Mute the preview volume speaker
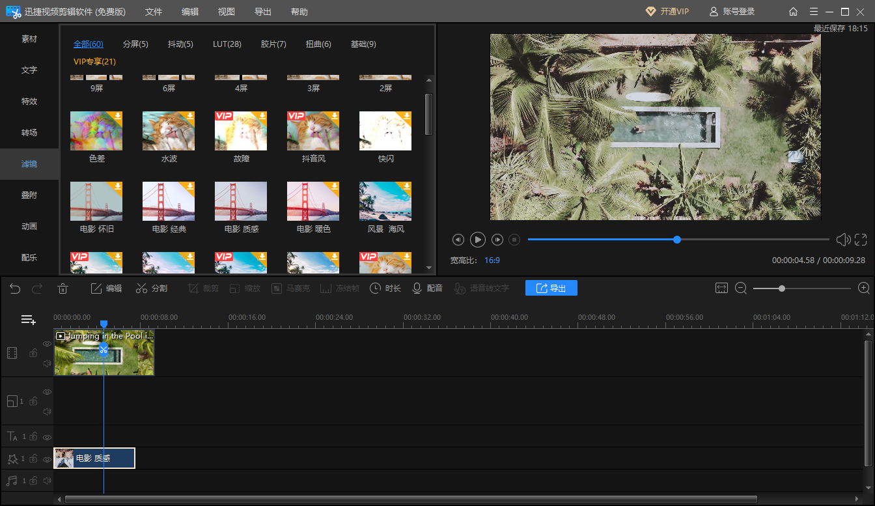Viewport: 875px width, 506px height. point(842,240)
